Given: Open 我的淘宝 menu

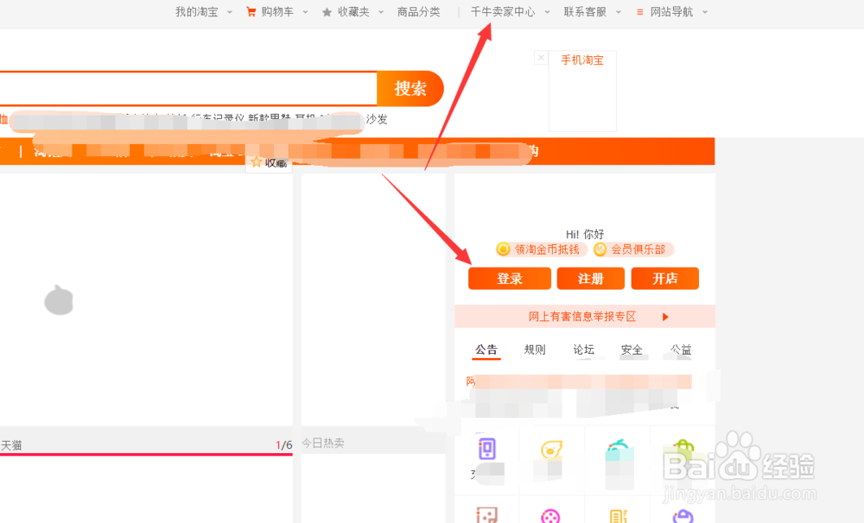Looking at the screenshot, I should coord(197,11).
